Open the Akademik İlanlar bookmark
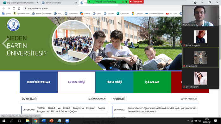 pyautogui.click(x=154, y=14)
